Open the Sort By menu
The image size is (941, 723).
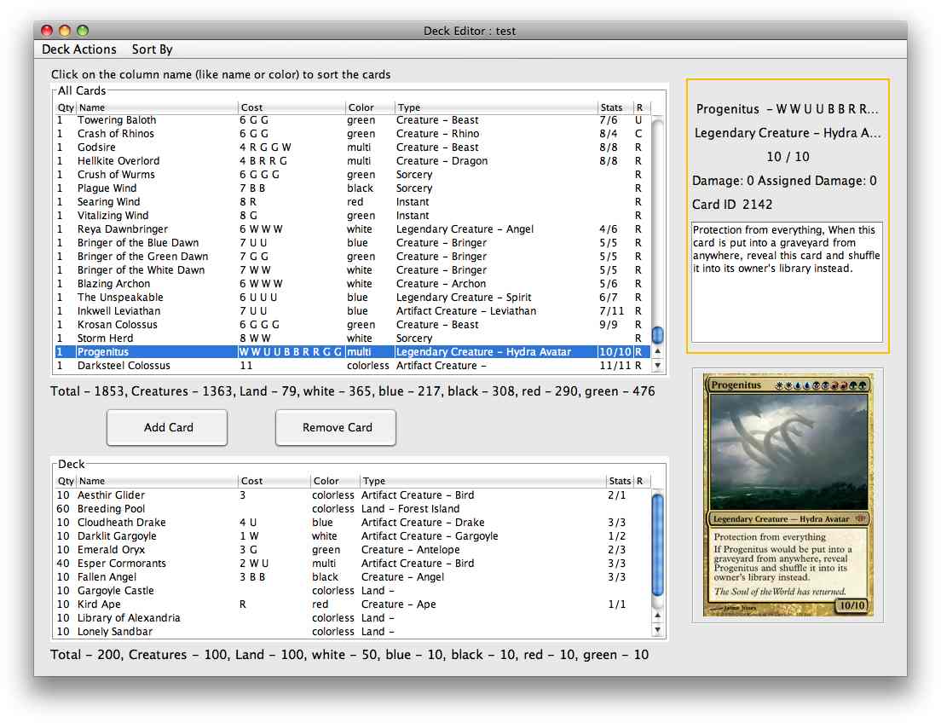[x=152, y=49]
